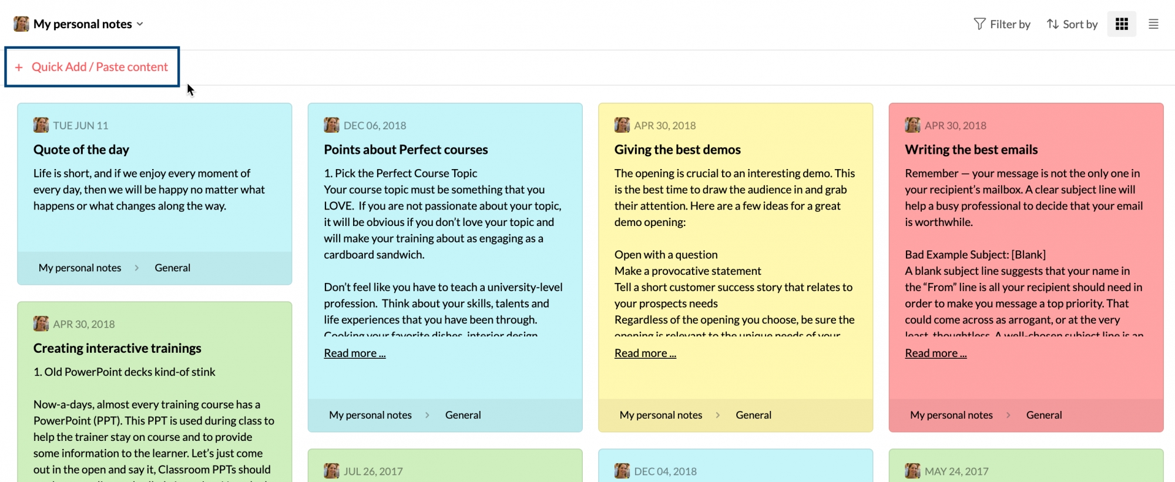Image resolution: width=1175 pixels, height=482 pixels.
Task: Open the Quote of the day note
Action: (81, 150)
